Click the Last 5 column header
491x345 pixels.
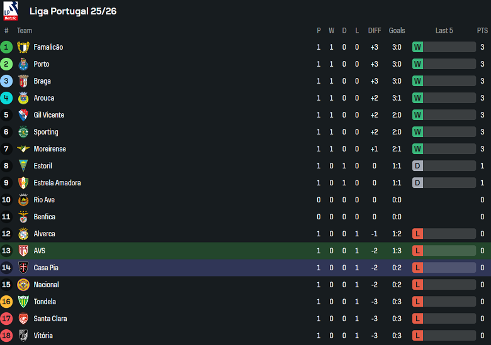[x=444, y=30]
